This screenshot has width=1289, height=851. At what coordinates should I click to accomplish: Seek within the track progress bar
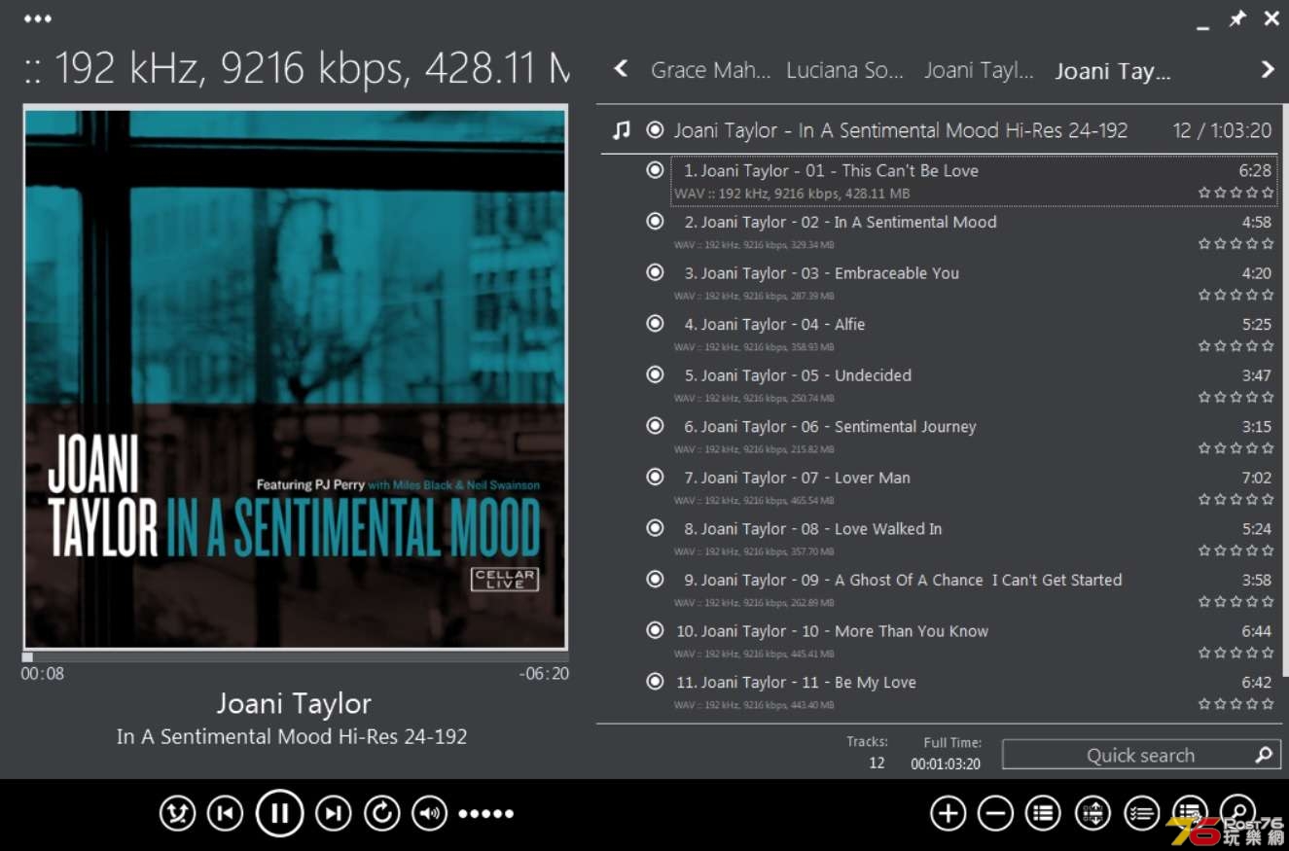[295, 657]
